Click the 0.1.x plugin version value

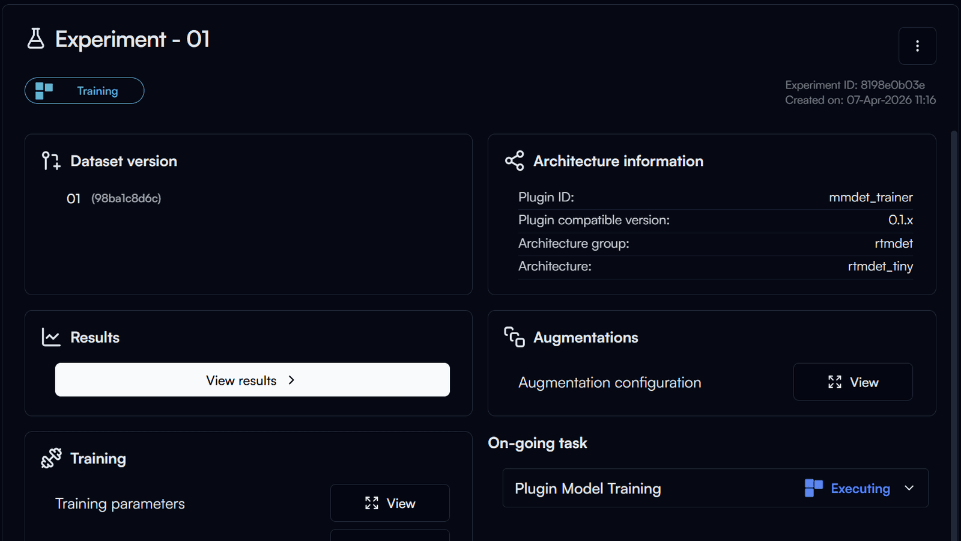900,220
